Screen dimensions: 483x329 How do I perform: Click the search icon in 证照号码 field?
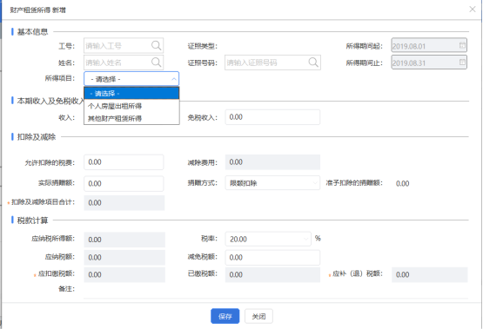click(313, 63)
